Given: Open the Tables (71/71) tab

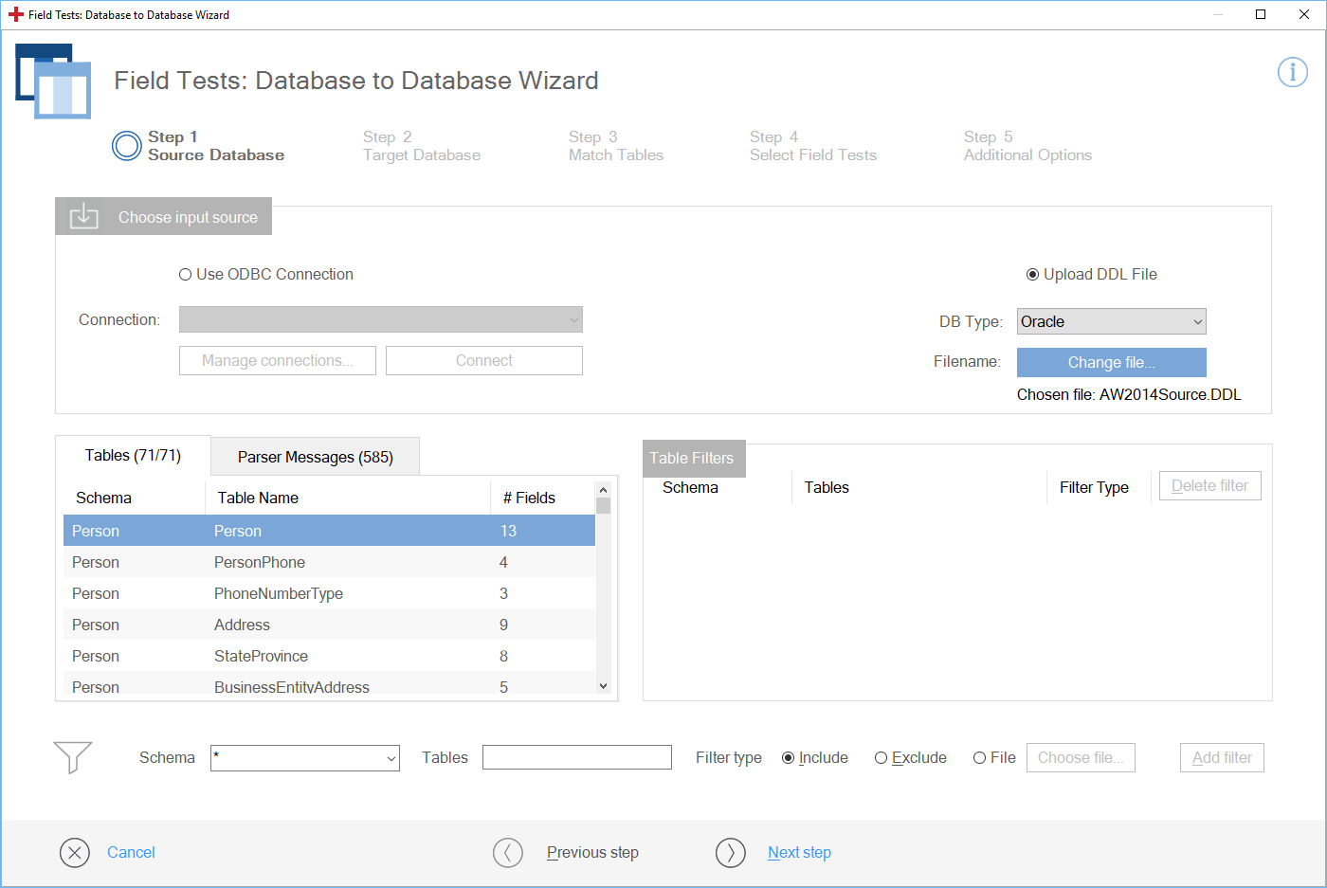Looking at the screenshot, I should pos(133,456).
